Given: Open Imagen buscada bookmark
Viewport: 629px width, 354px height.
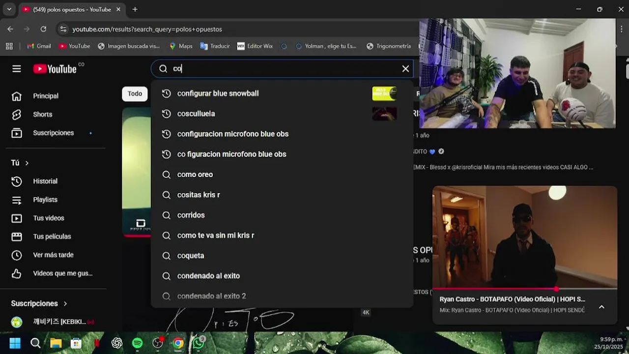Looking at the screenshot, I should (129, 46).
